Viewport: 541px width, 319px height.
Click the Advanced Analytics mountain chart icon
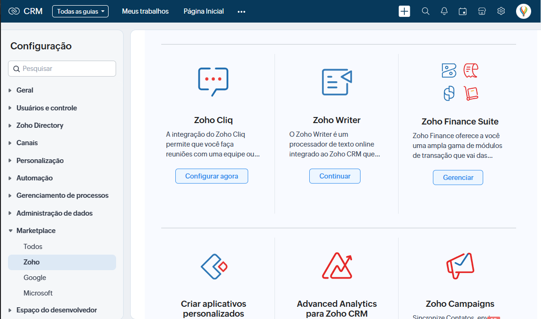pyautogui.click(x=337, y=265)
